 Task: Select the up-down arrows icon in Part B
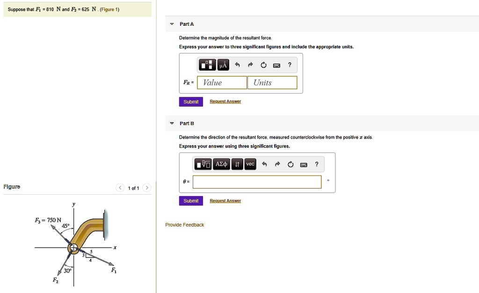click(x=237, y=164)
